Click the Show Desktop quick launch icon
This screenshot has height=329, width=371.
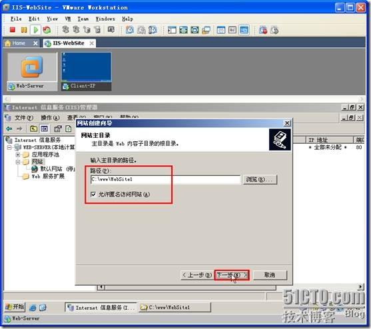43,307
